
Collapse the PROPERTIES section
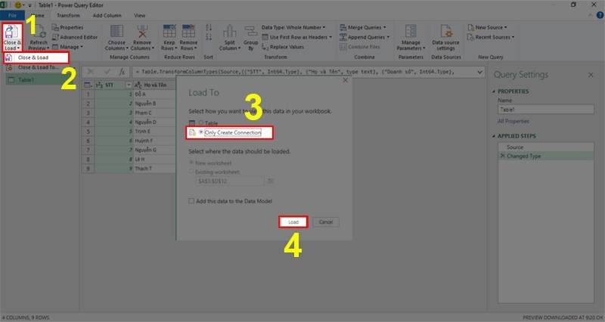pyautogui.click(x=494, y=91)
